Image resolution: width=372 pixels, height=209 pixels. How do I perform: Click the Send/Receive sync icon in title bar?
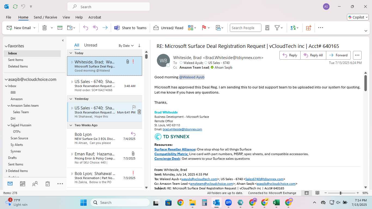[15, 7]
